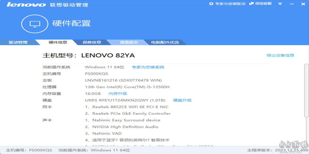Go to the 电脑配件优选 tab
The height and width of the screenshot is (154, 309).
point(165,42)
